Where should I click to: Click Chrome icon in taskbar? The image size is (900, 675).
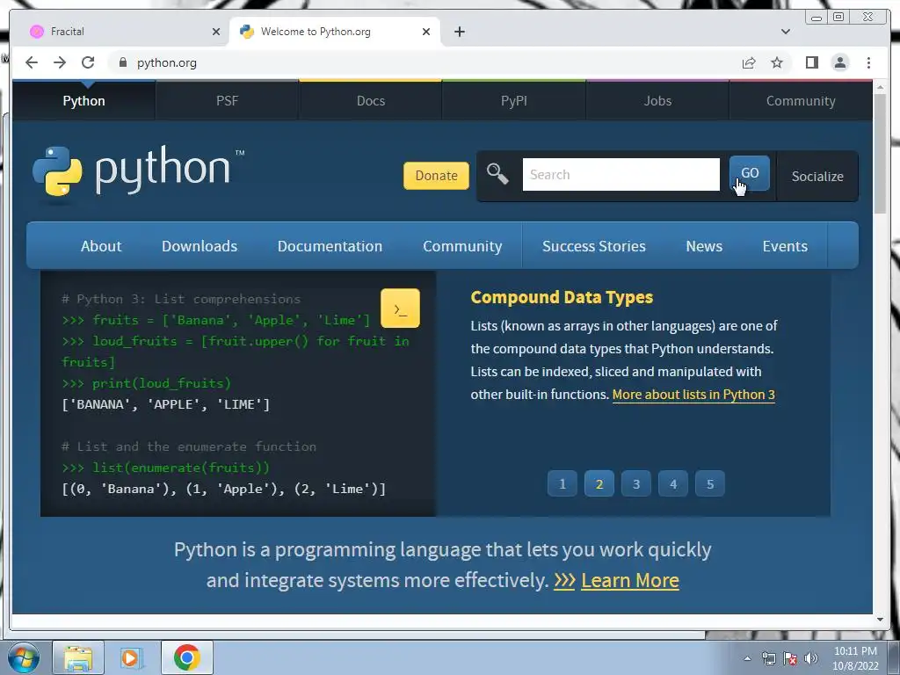coord(186,657)
